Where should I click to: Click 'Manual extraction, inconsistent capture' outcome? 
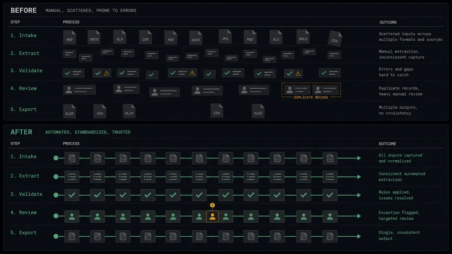tap(402, 54)
